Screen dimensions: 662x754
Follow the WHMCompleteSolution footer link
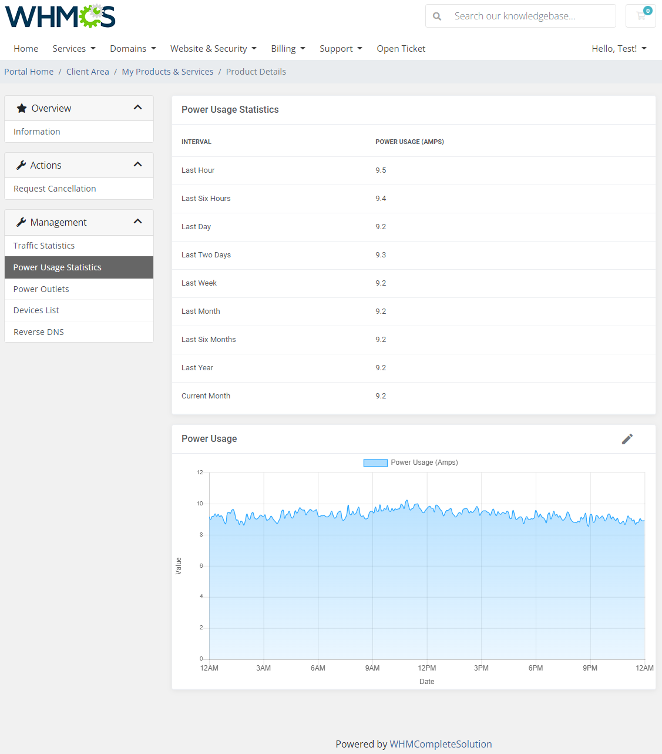pos(440,743)
